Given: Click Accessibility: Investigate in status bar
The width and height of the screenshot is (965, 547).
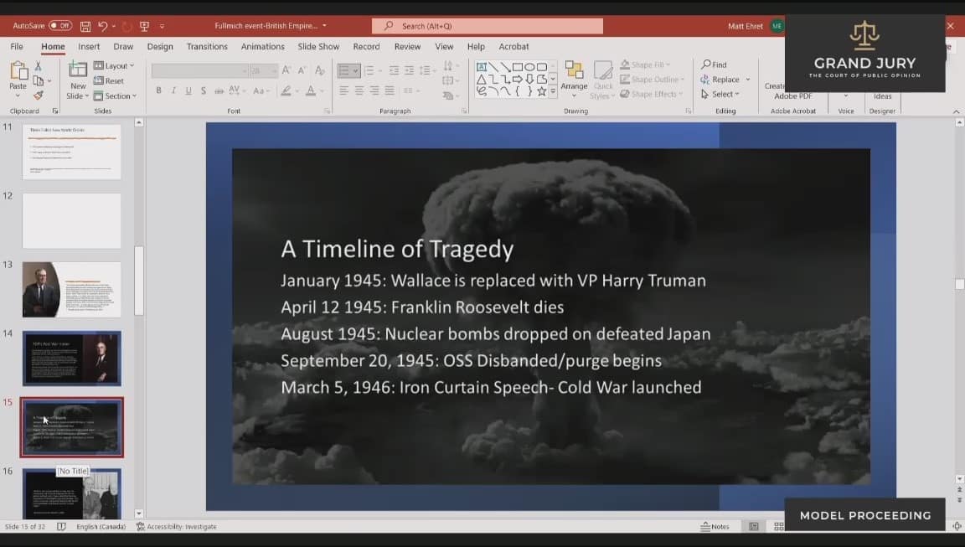Looking at the screenshot, I should (177, 527).
